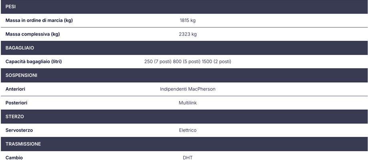Click the PESI section header
Viewport: 368px width, 164px height.
(x=184, y=6)
